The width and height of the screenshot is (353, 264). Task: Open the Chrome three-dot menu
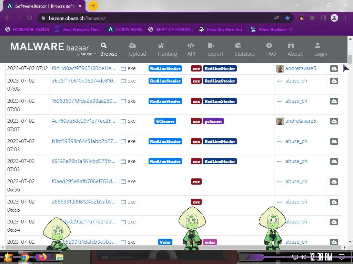point(345,18)
